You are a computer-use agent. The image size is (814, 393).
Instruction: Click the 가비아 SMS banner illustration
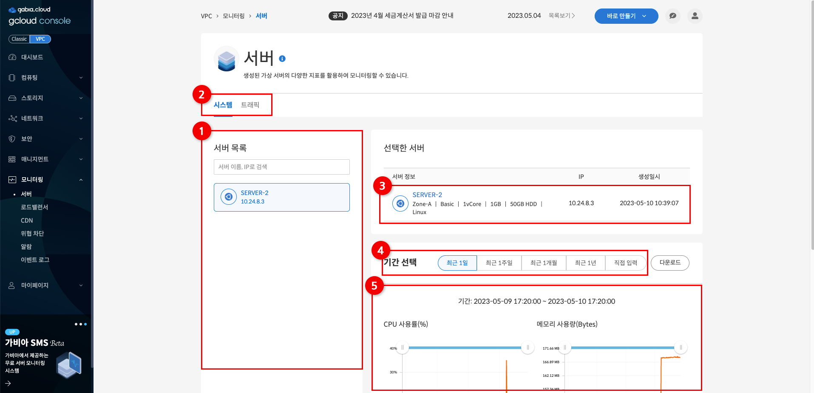[69, 365]
